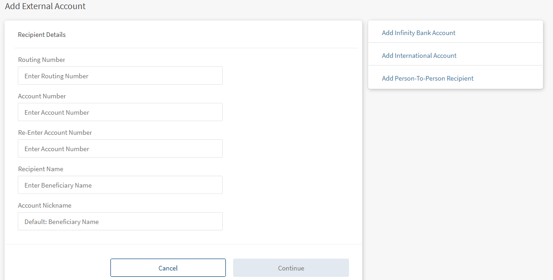
Task: Click the 'Enter Beneficiary Name' placeholder text
Action: 58,185
